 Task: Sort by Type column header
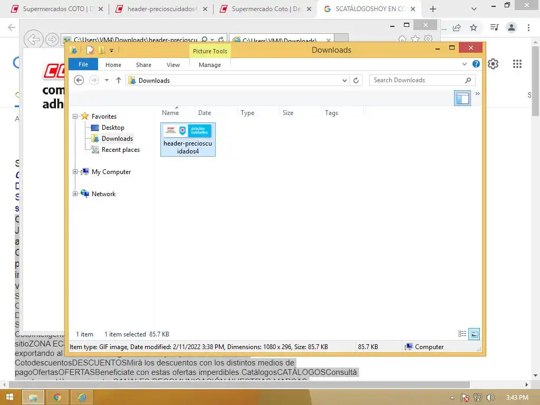(x=247, y=113)
